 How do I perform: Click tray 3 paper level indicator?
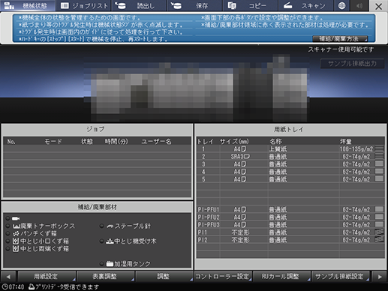pos(380,163)
